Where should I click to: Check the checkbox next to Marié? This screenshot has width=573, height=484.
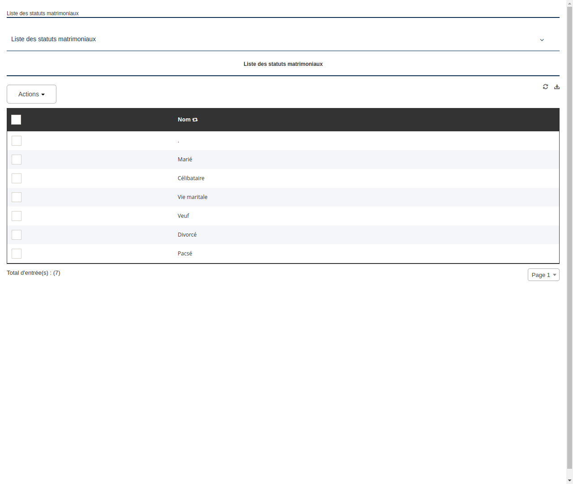tap(17, 159)
